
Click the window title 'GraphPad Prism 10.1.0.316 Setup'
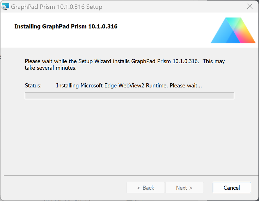(x=56, y=6)
